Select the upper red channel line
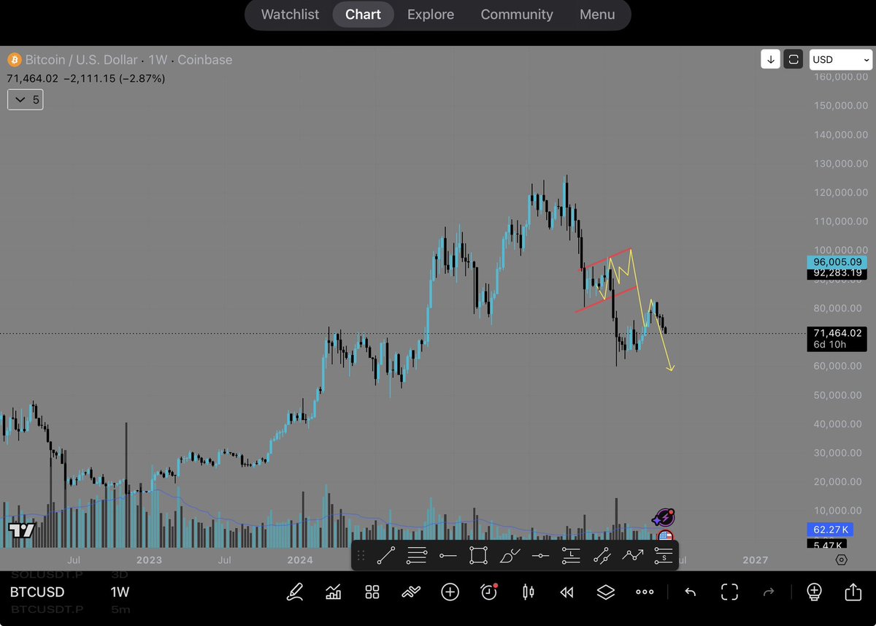Screen dimensions: 876x626 (x=605, y=260)
